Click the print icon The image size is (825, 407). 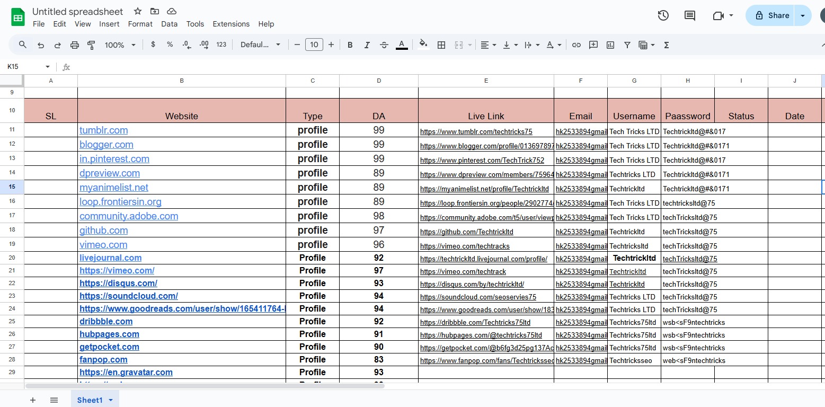click(x=75, y=45)
